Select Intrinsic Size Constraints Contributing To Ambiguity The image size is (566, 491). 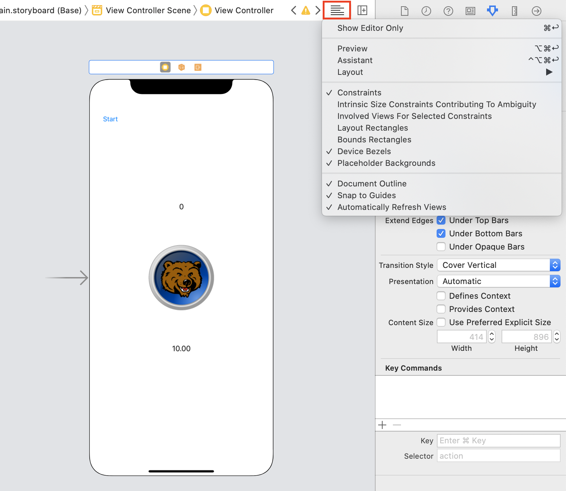[442, 104]
